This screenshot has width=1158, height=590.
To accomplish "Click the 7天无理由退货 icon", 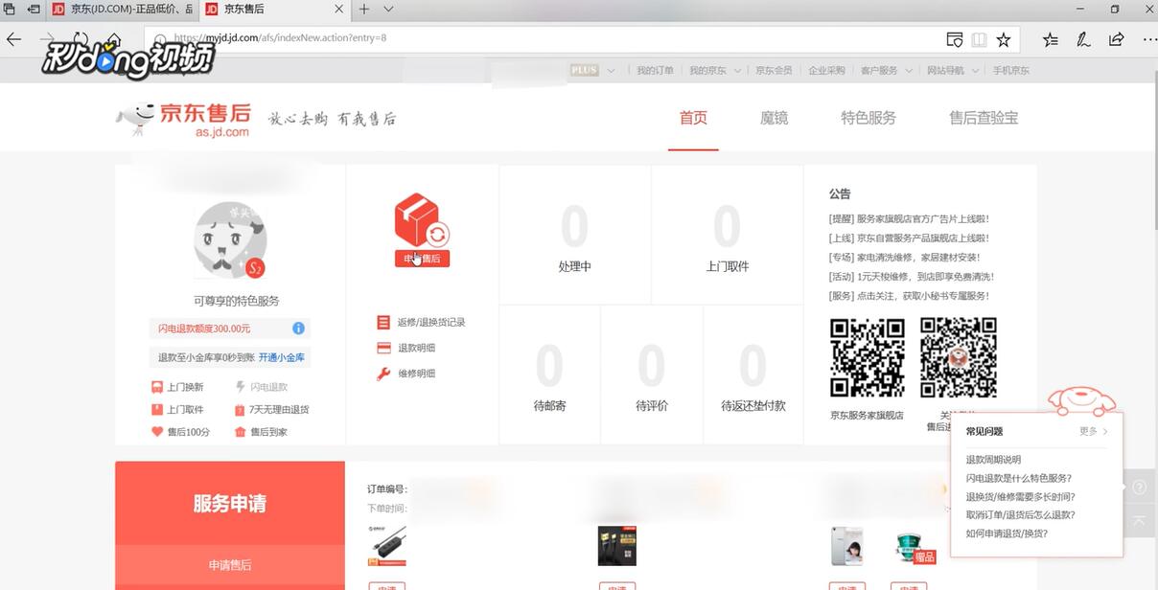I will tap(241, 410).
